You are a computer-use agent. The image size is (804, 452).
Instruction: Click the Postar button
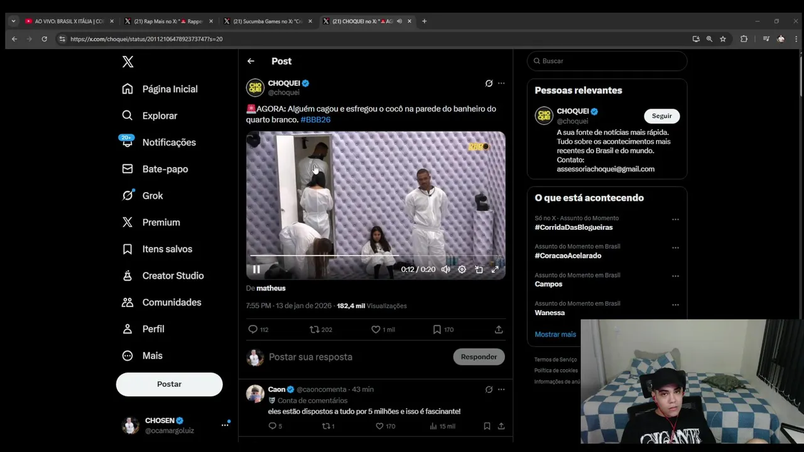click(169, 384)
